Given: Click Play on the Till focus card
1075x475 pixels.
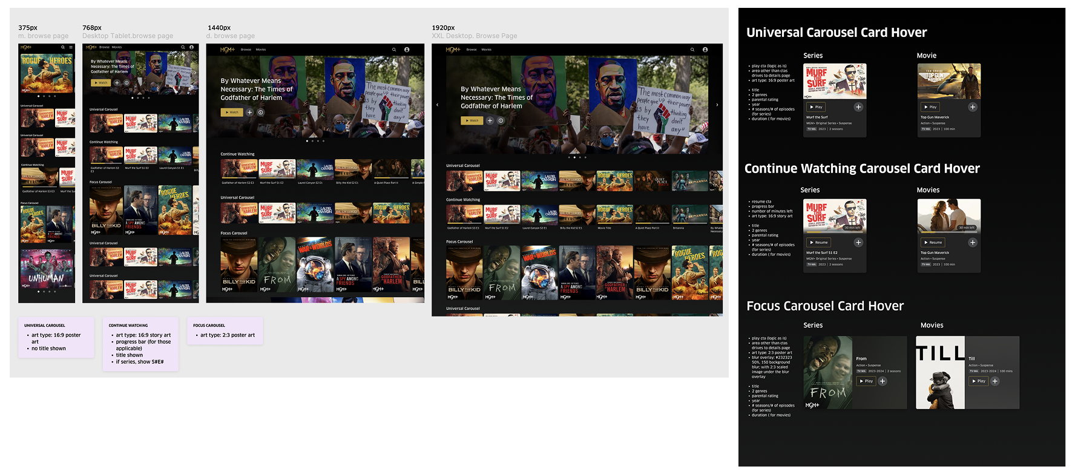Looking at the screenshot, I should (978, 381).
